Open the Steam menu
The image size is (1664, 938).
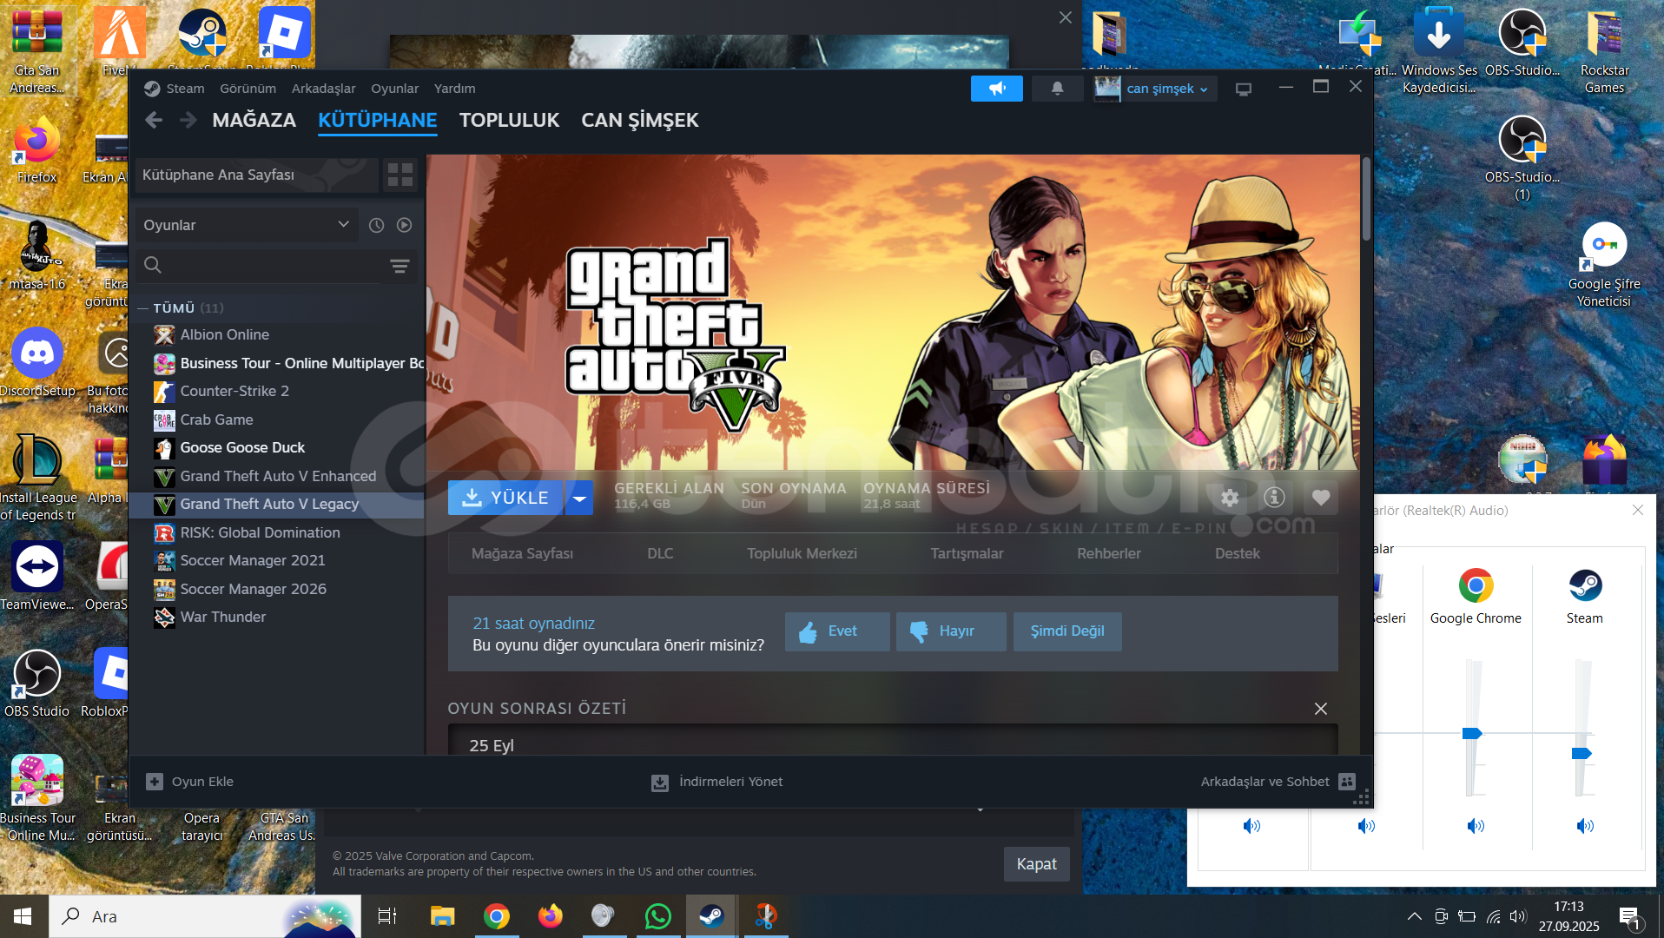click(x=185, y=89)
